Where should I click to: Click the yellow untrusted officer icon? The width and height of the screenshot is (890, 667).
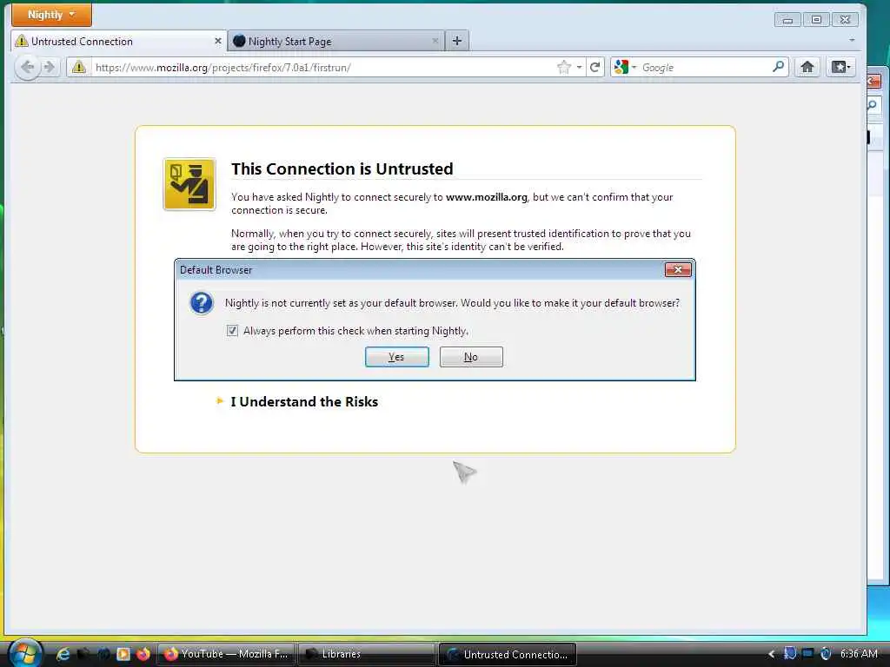pyautogui.click(x=189, y=184)
